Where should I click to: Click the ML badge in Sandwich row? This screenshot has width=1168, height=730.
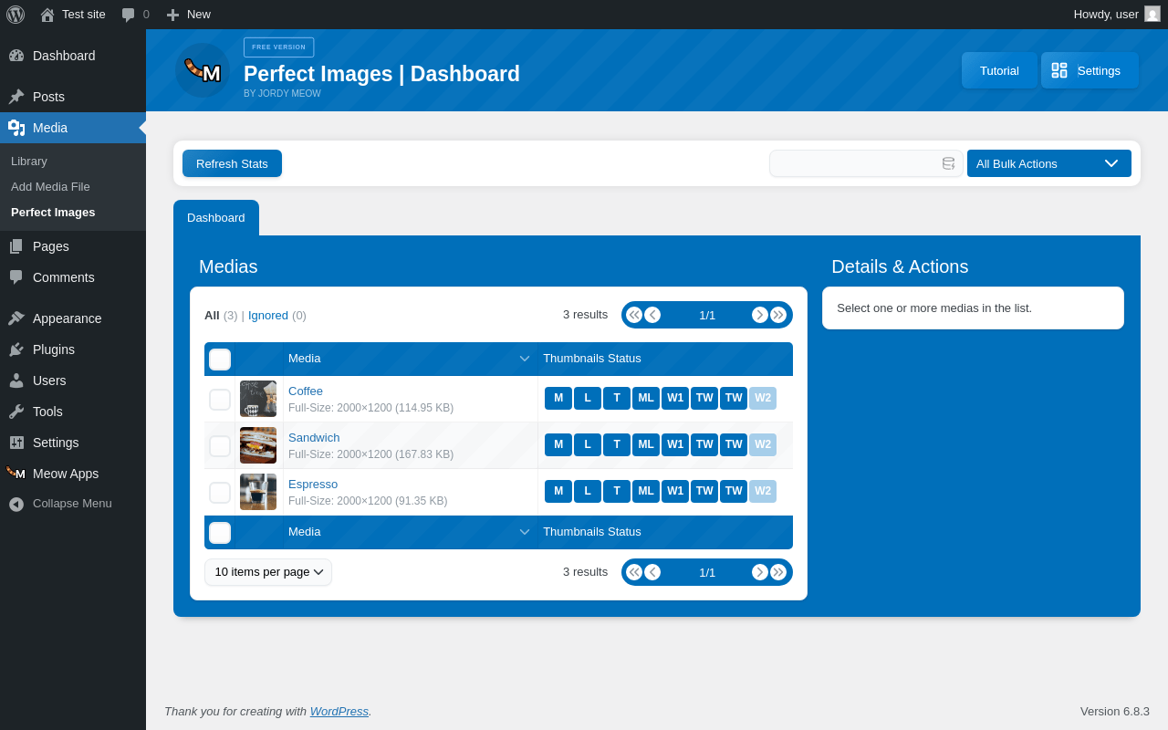tap(646, 445)
